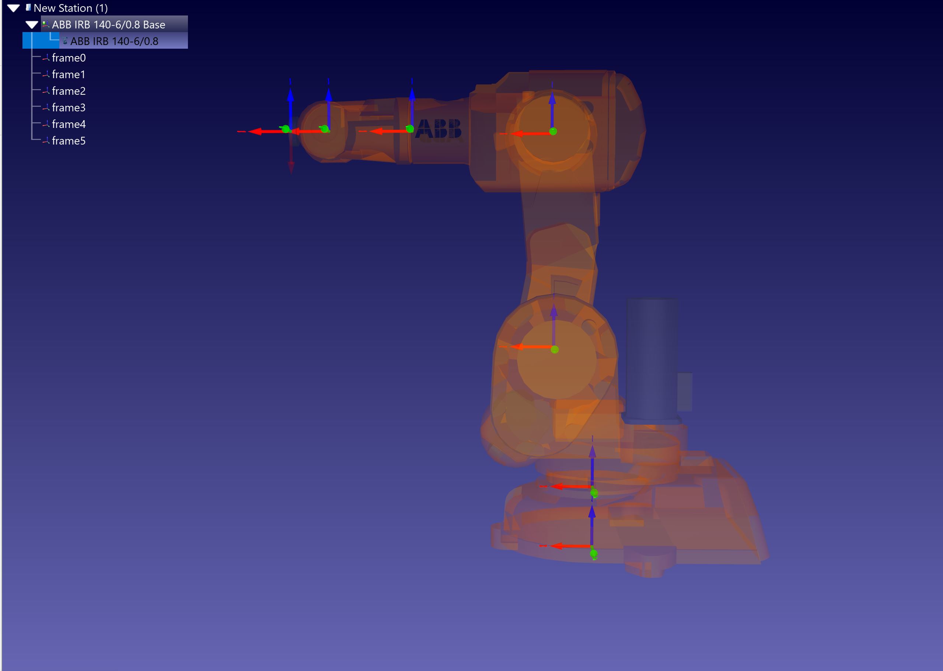This screenshot has height=671, width=943.
Task: Select ABB IRB 140-6/0.8 Base label
Action: click(108, 25)
